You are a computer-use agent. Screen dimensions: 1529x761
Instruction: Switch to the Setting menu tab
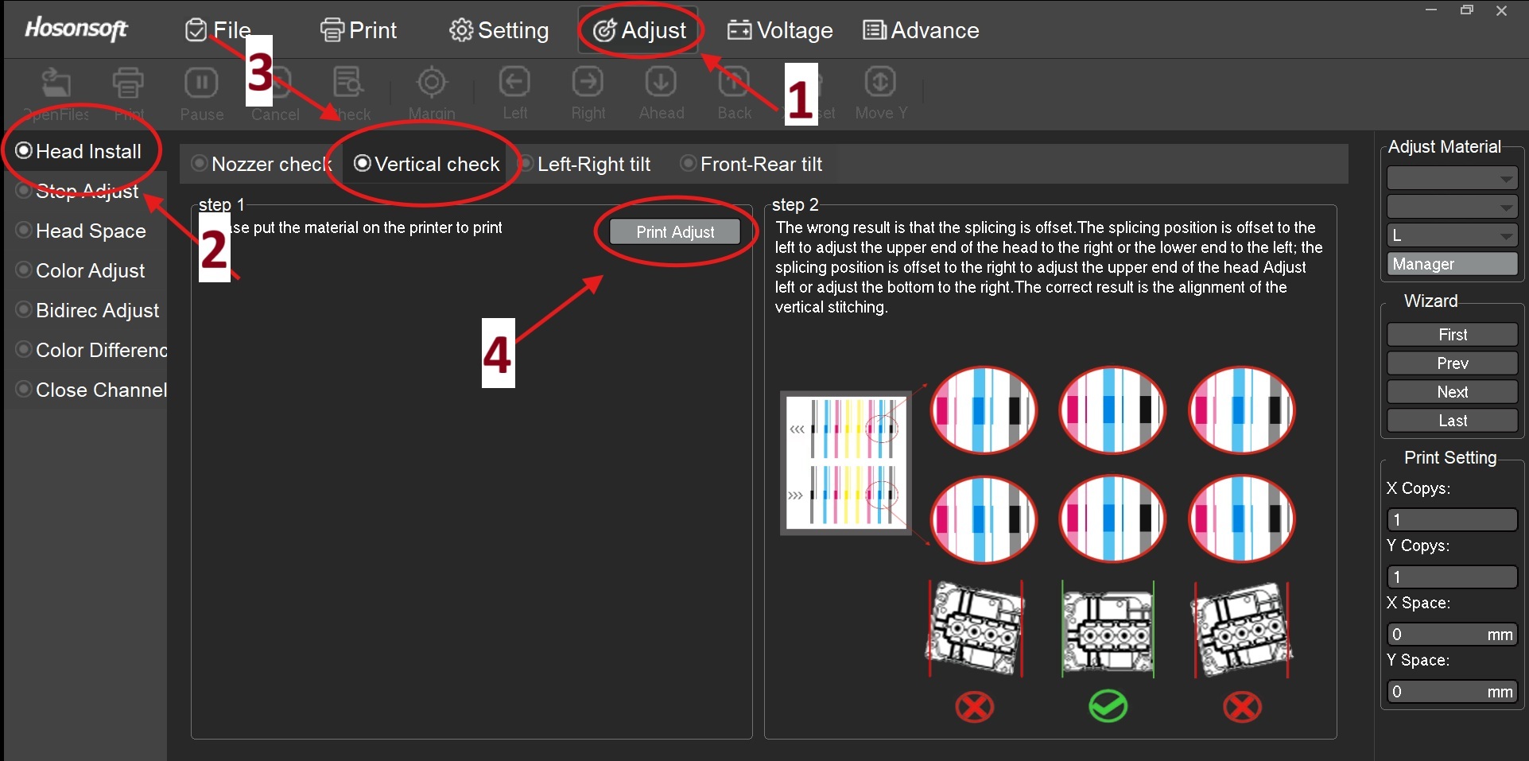(x=499, y=30)
